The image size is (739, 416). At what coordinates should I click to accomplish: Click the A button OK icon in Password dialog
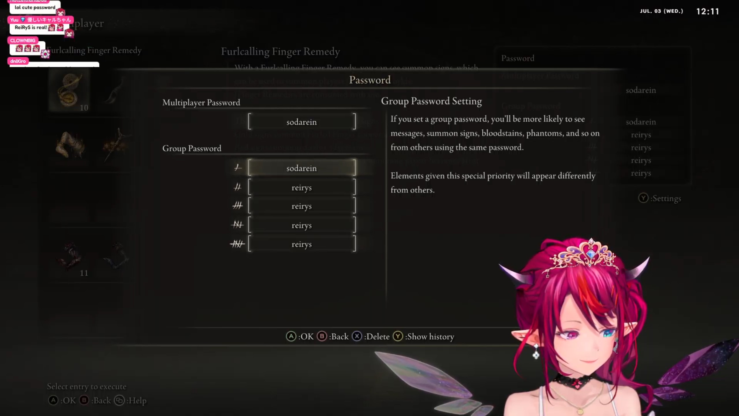291,336
